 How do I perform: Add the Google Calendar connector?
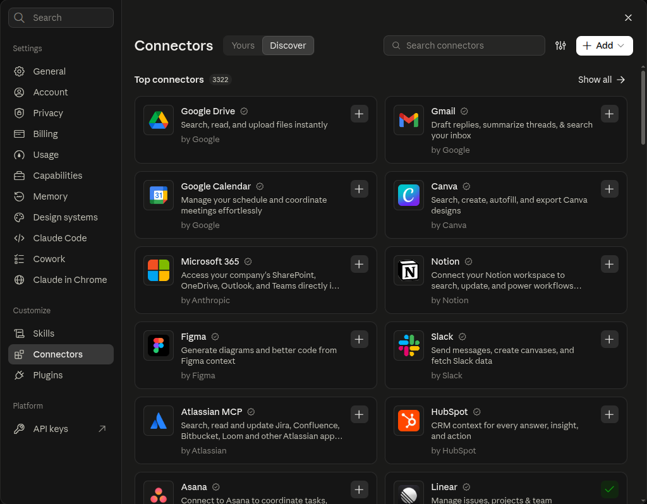(359, 189)
